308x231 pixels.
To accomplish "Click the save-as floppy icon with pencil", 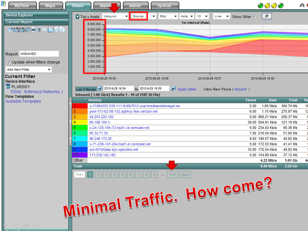I will click(22, 30).
